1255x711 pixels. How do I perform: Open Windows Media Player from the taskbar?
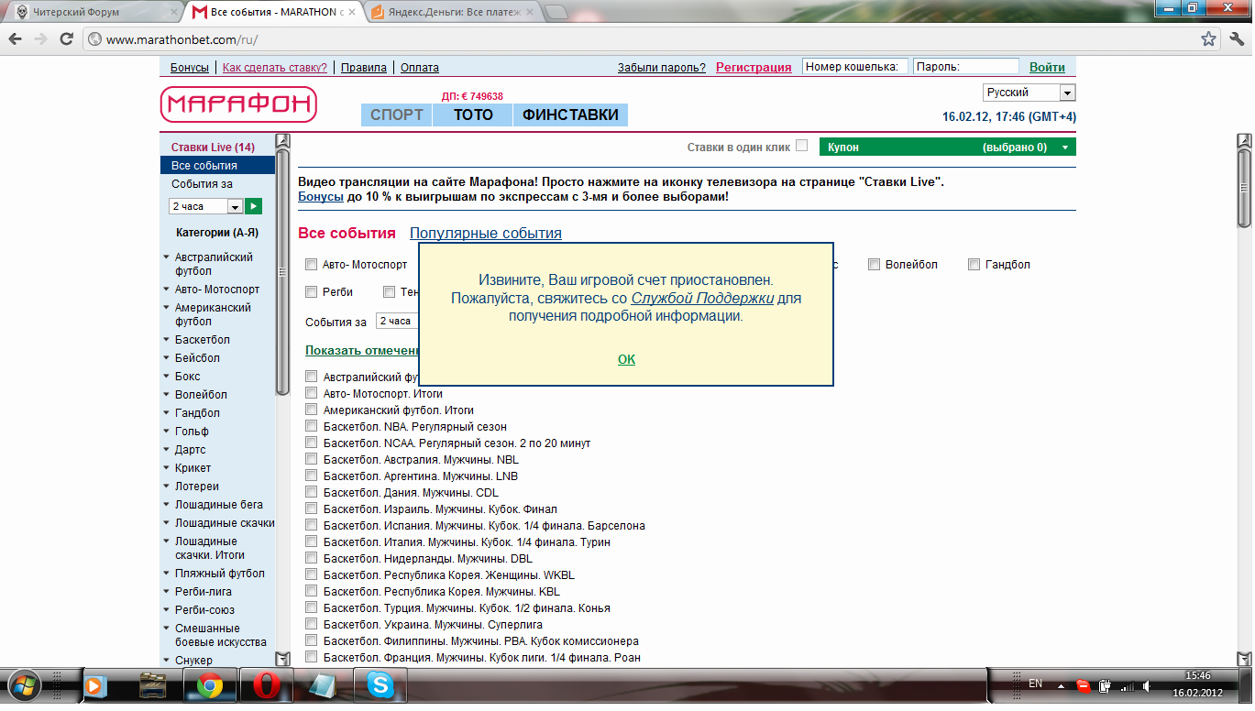coord(94,684)
